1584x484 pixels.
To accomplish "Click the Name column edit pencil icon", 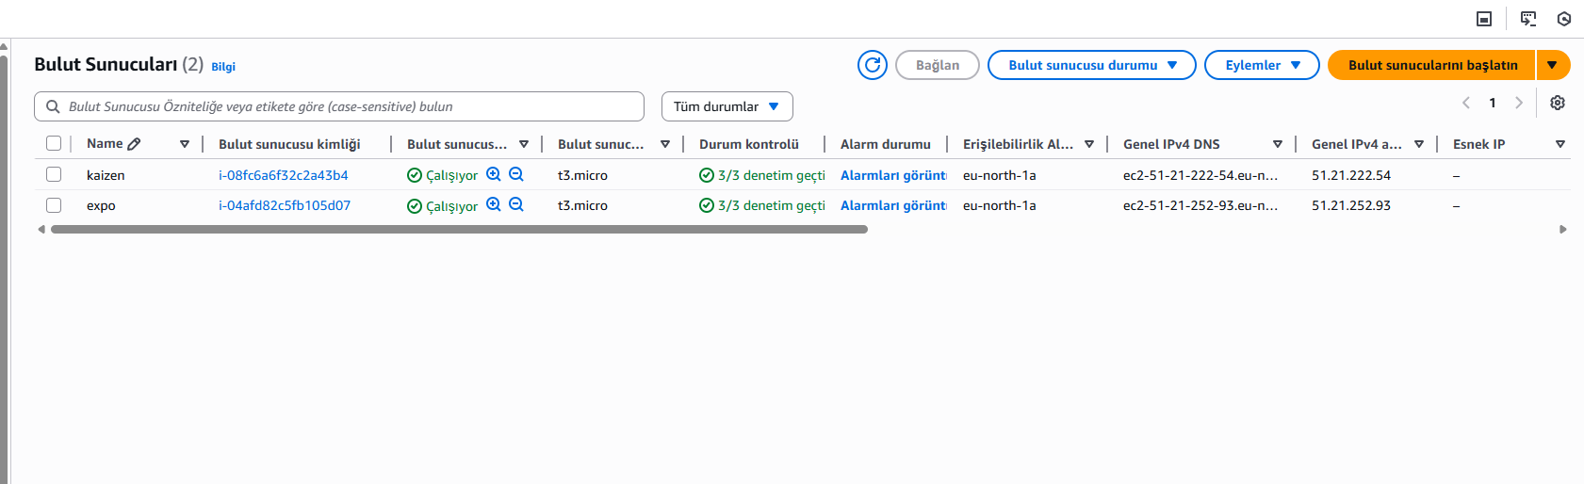I will 134,144.
